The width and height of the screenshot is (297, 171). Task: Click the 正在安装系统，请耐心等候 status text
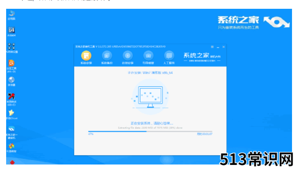152,123
